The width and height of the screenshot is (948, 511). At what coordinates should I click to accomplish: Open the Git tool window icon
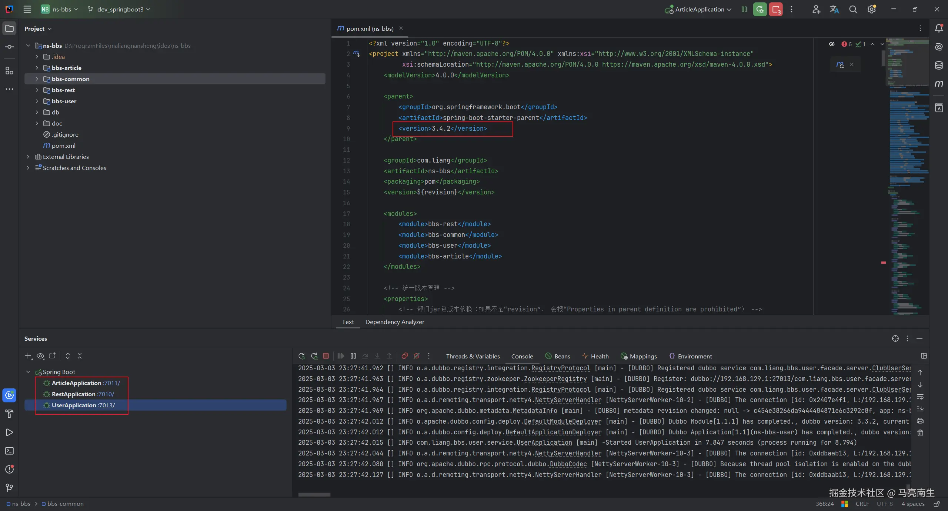(9, 488)
